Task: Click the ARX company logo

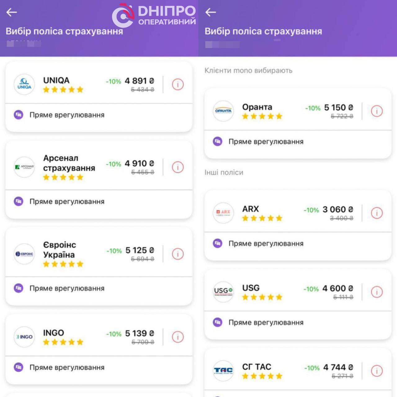Action: 223,213
